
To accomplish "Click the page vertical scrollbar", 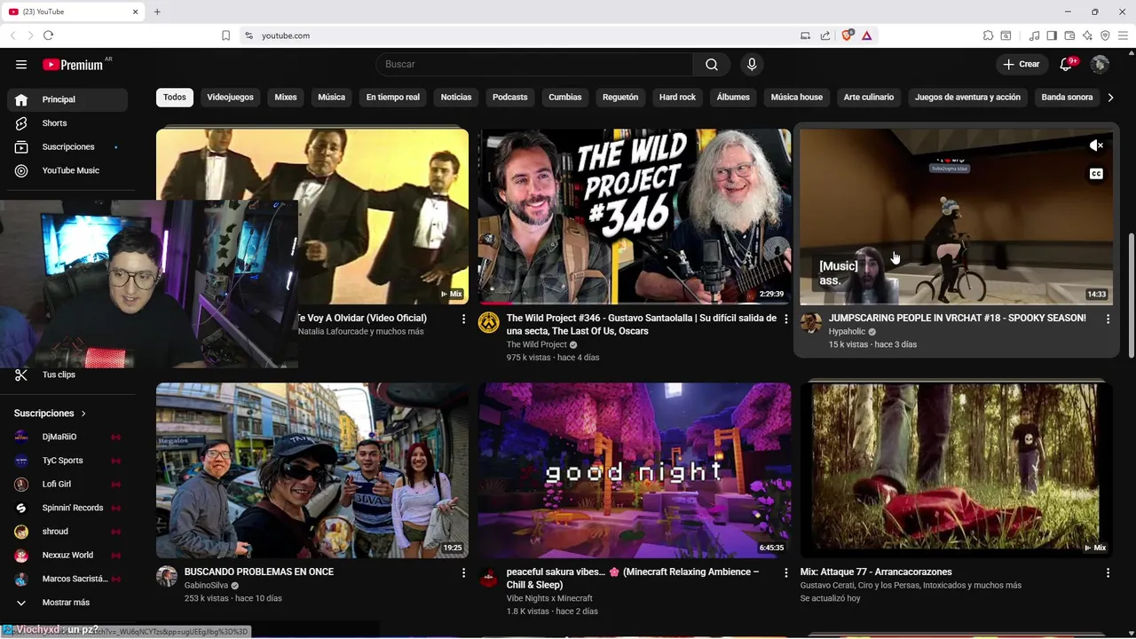I will click(1131, 296).
